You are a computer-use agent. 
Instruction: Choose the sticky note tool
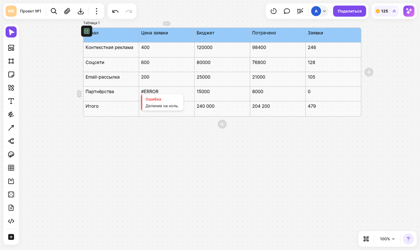[11, 74]
